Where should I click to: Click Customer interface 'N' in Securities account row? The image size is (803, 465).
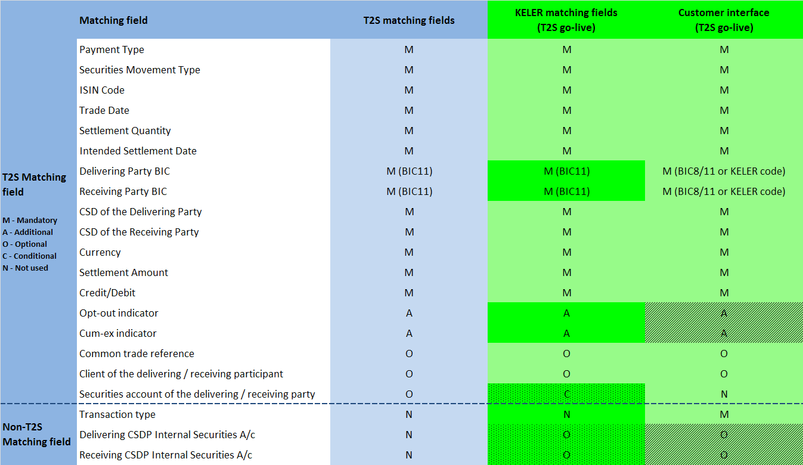724,394
